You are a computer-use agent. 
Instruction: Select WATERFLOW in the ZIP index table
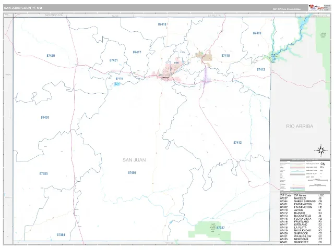303,236
